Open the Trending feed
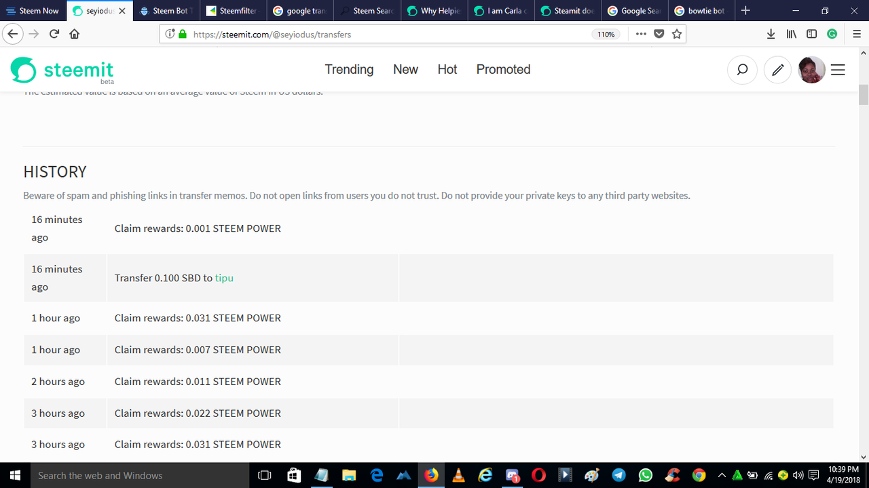The height and width of the screenshot is (488, 869). pyautogui.click(x=349, y=69)
